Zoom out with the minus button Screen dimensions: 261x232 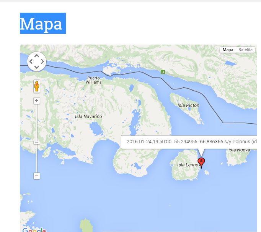tap(37, 176)
